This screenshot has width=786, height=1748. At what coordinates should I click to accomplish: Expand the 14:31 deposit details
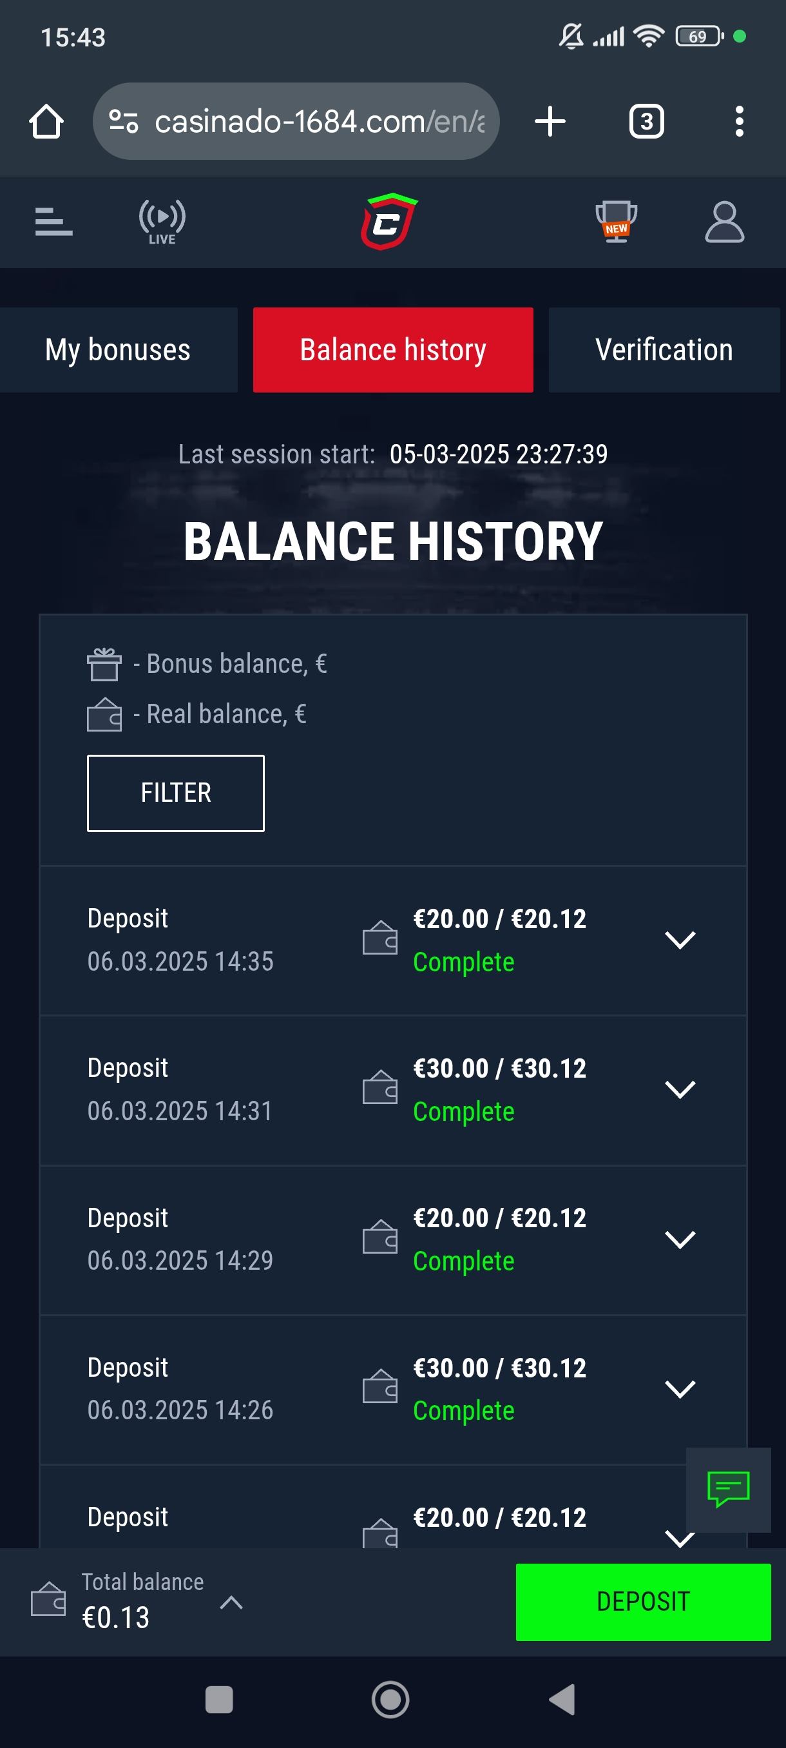(680, 1089)
